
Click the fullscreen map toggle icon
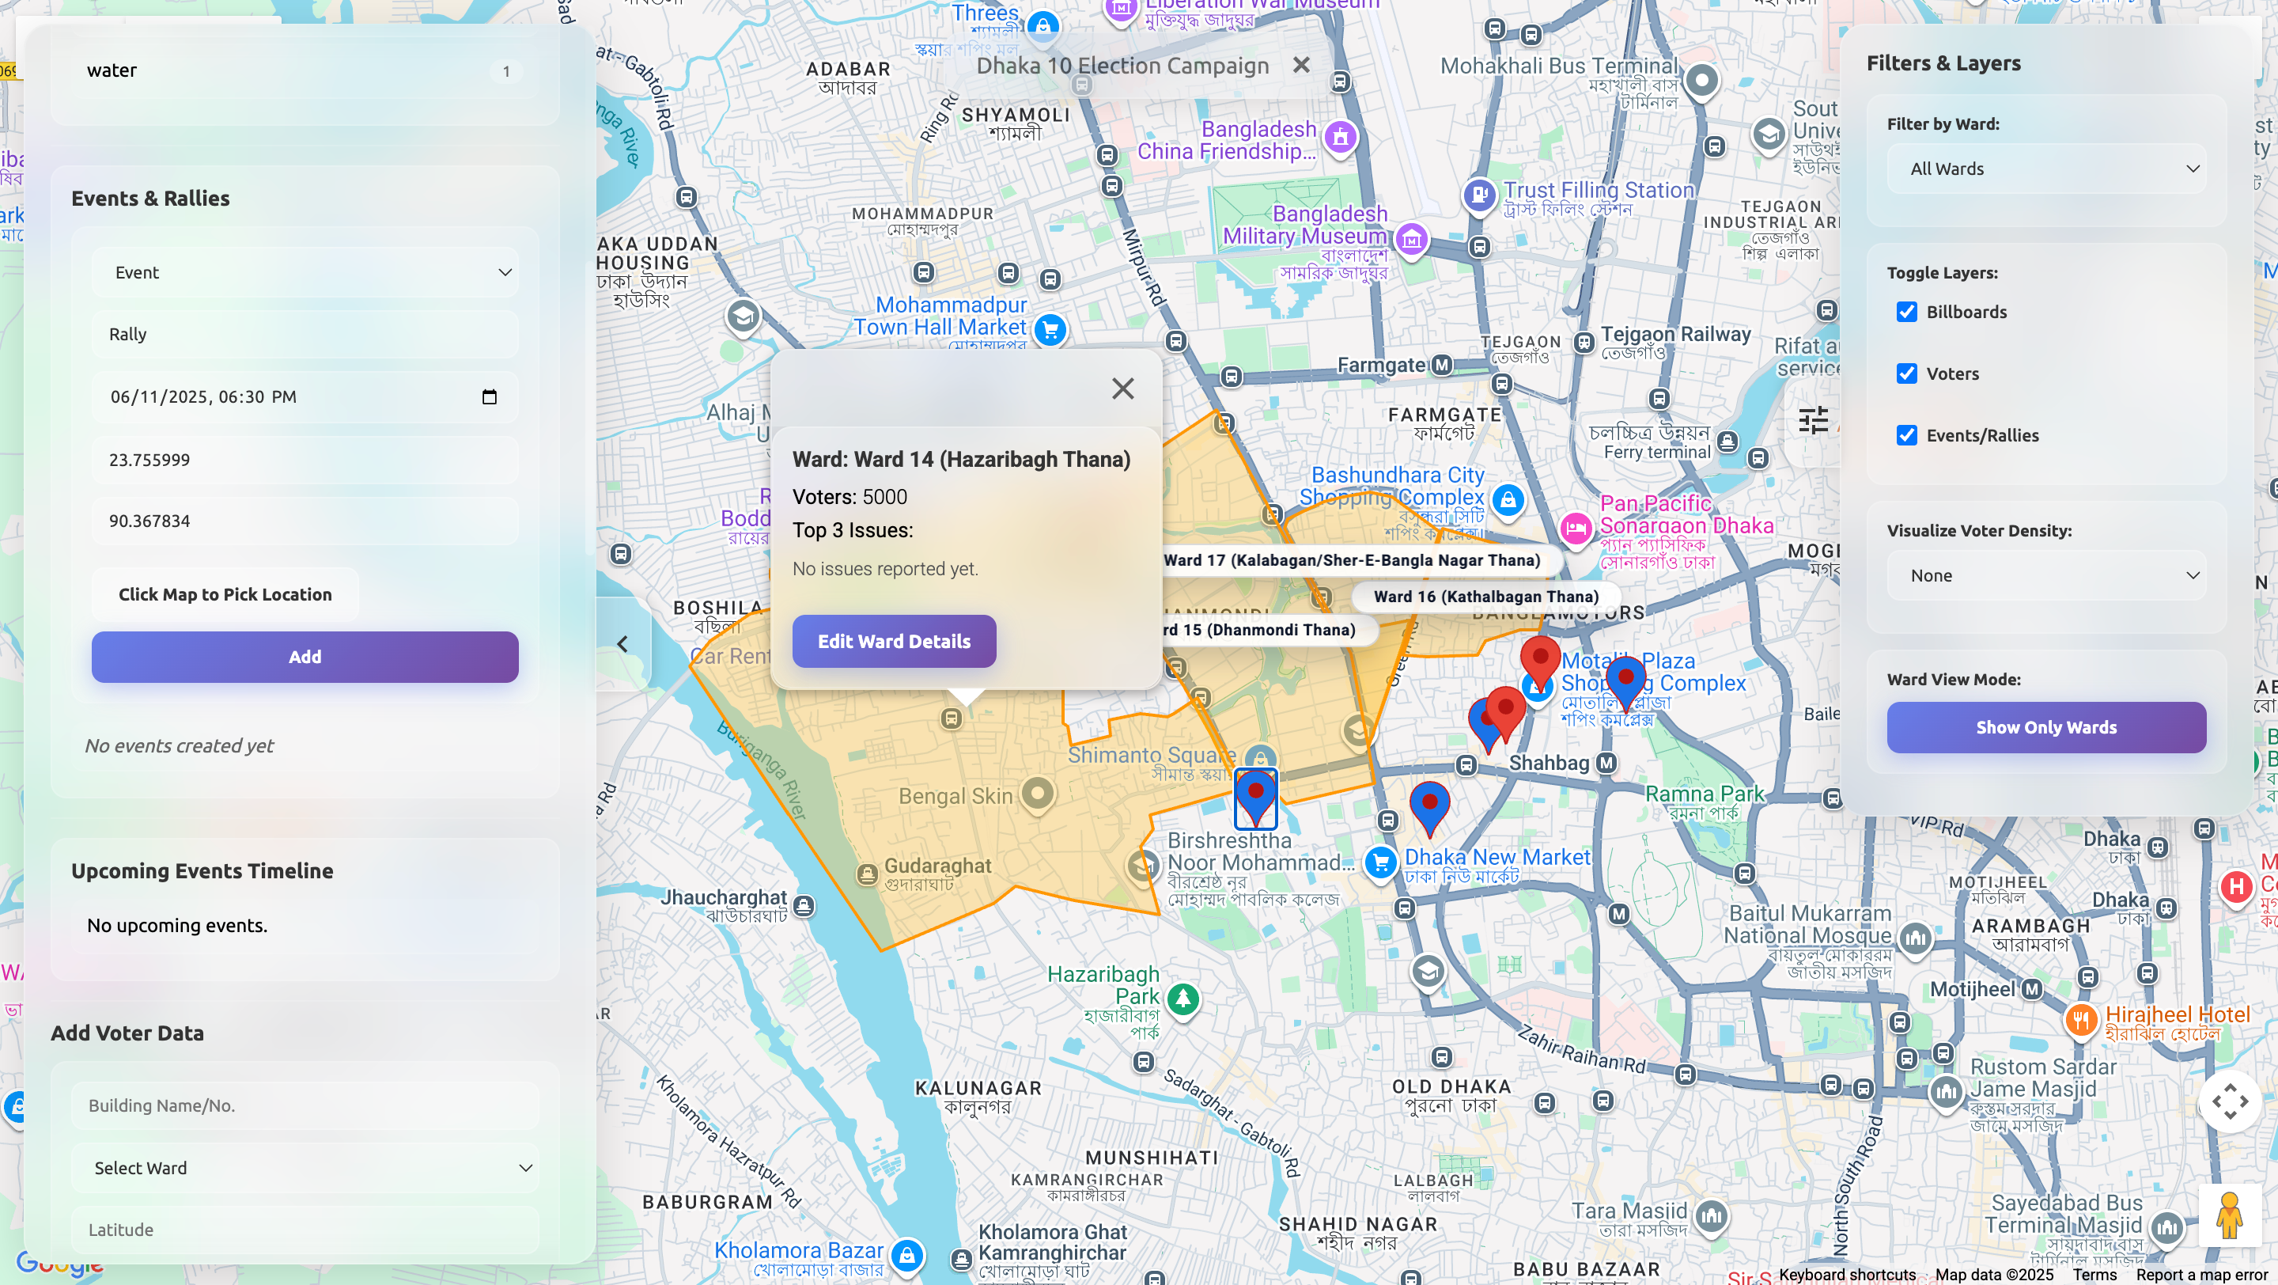tap(2230, 1102)
